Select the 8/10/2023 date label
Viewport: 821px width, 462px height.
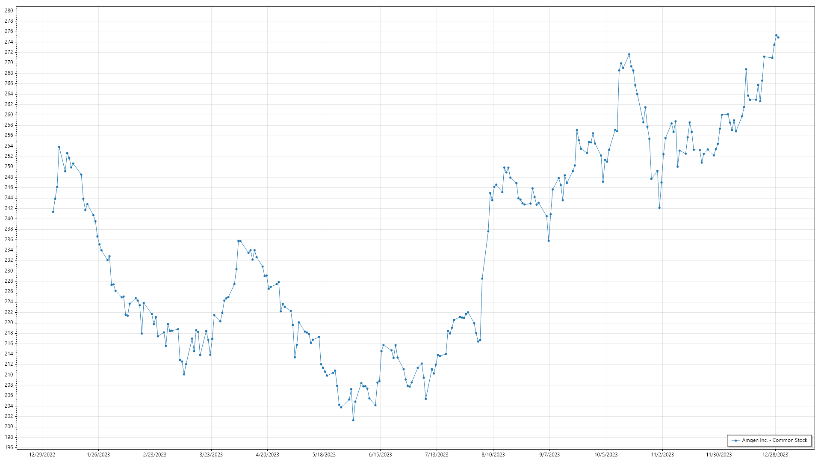click(x=493, y=455)
